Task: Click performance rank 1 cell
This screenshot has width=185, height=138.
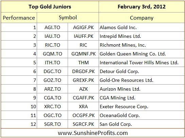Action: pyautogui.click(x=19, y=27)
